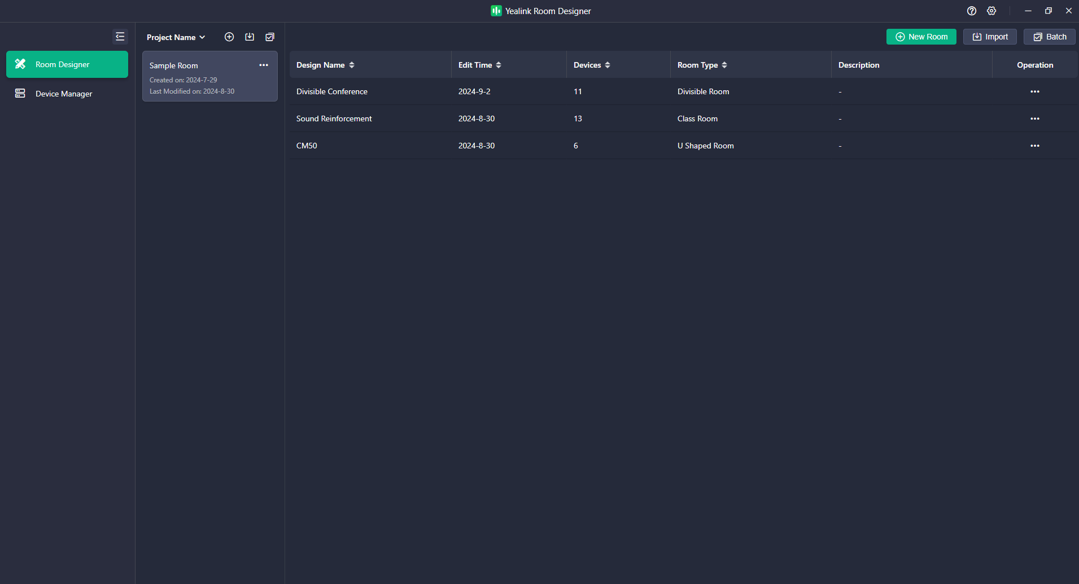The height and width of the screenshot is (584, 1079).
Task: Click devices count 11 cell
Action: (578, 91)
